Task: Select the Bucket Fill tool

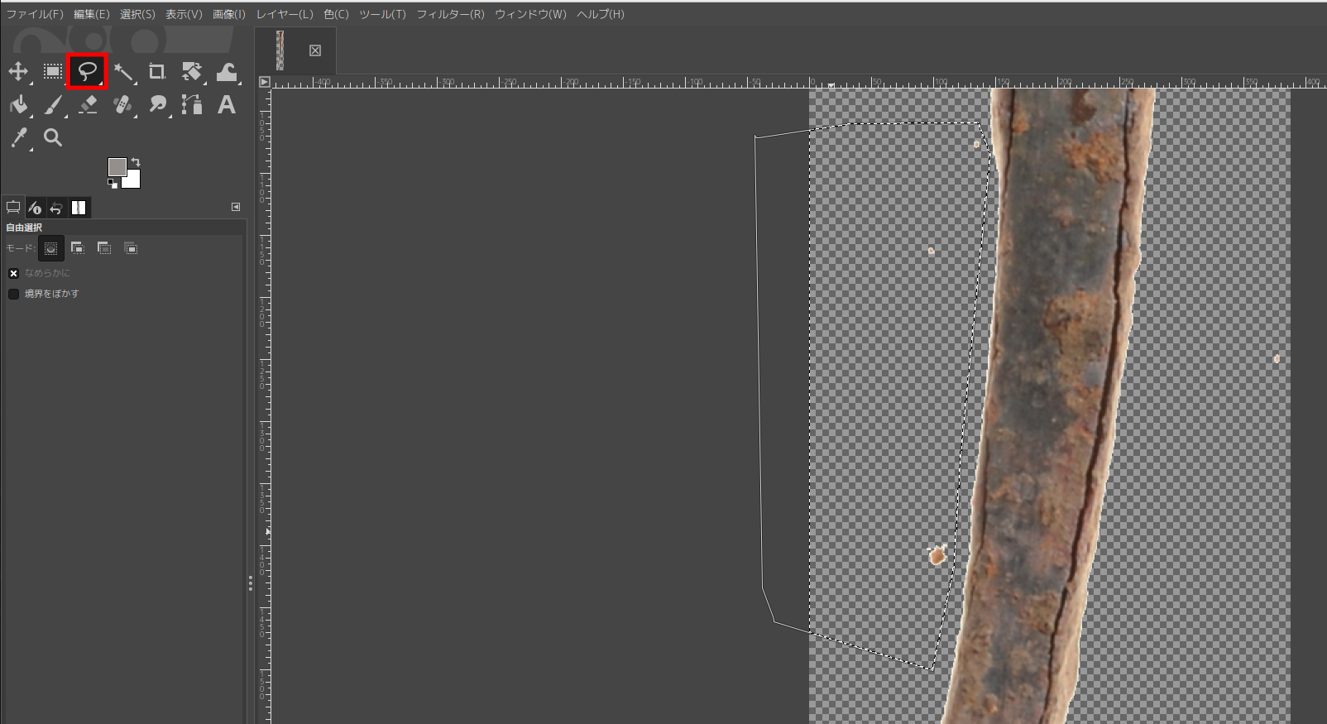Action: 18,105
